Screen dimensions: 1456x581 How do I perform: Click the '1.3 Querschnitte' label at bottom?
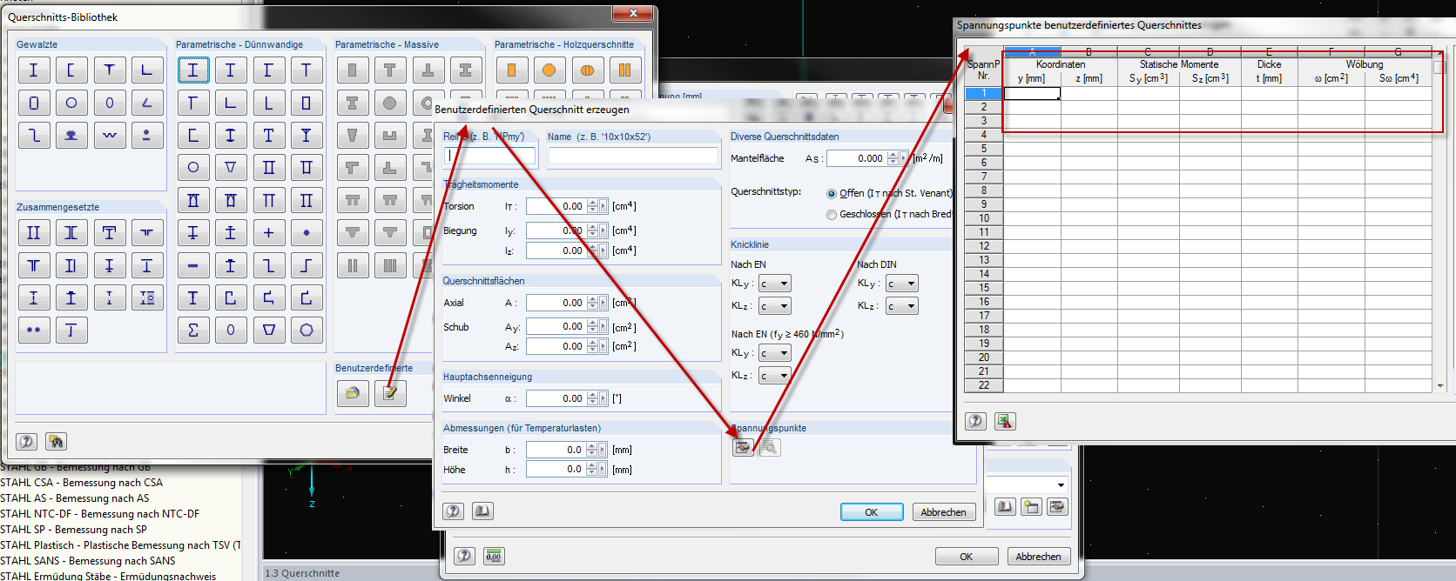[302, 573]
